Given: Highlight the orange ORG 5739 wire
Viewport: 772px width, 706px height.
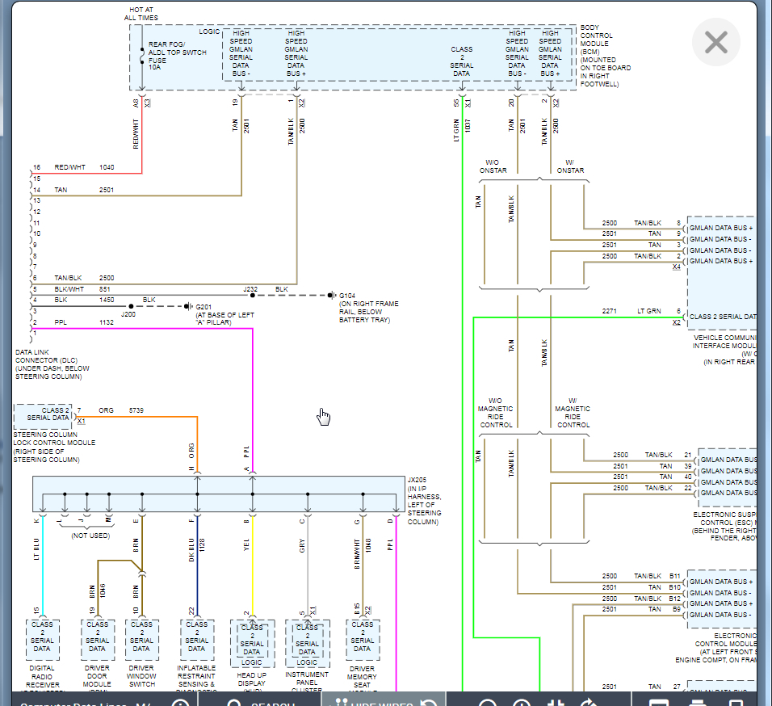Looking at the screenshot, I should tap(145, 417).
